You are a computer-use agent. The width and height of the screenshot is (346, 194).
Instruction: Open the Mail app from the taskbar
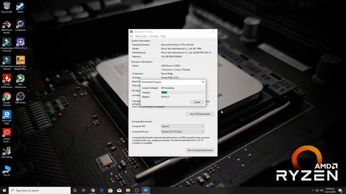[x=119, y=190]
